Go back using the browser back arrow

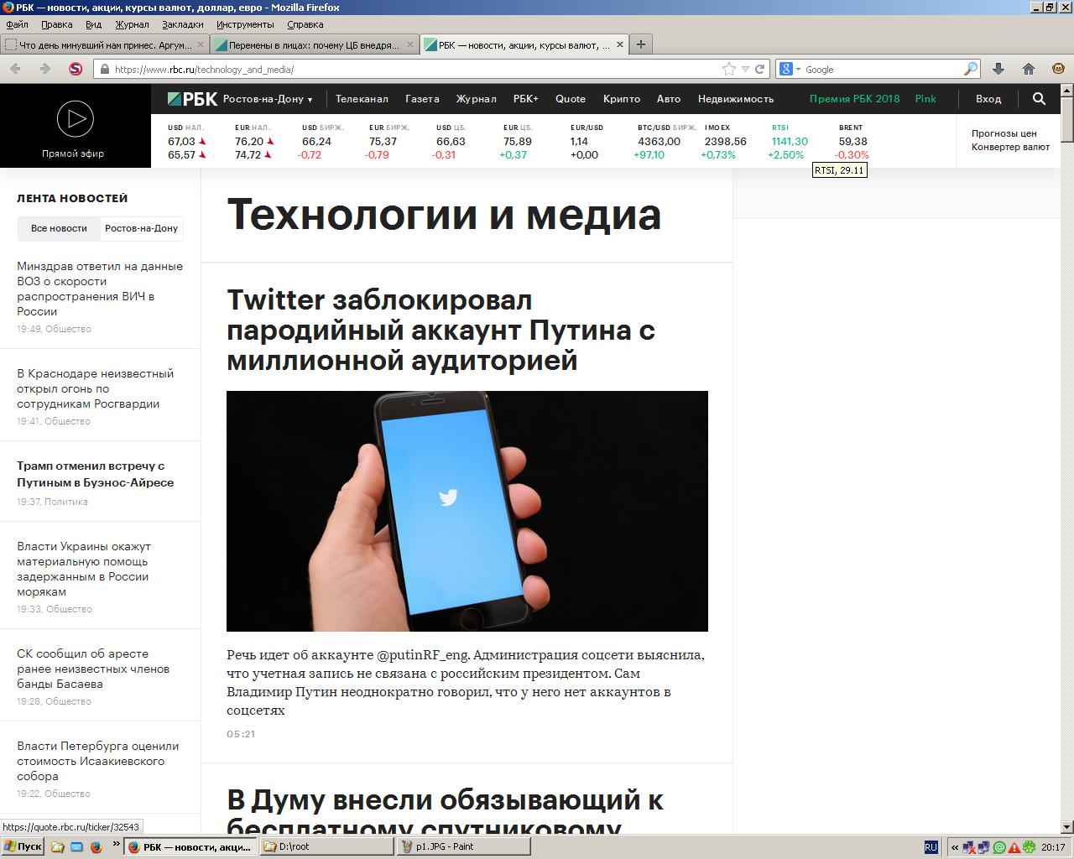tap(16, 69)
